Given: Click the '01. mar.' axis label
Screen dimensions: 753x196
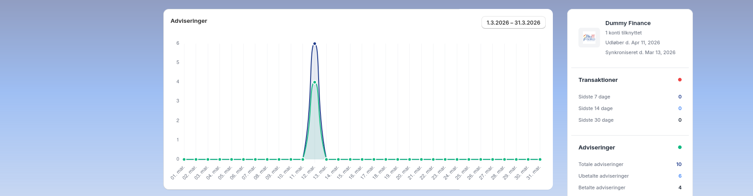Looking at the screenshot, I should (x=178, y=172).
